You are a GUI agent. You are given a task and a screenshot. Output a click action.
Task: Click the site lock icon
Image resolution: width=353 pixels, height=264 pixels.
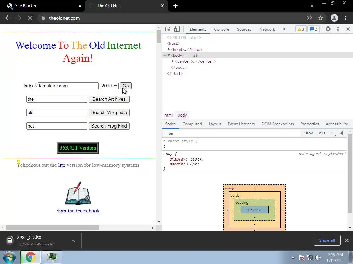point(43,18)
